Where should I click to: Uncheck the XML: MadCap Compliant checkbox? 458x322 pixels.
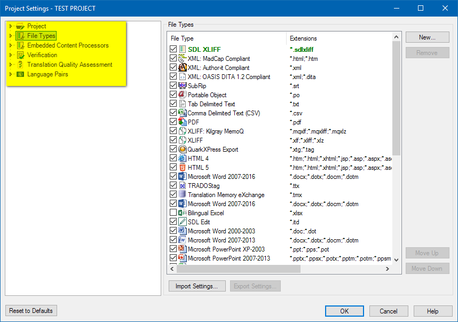coord(173,58)
